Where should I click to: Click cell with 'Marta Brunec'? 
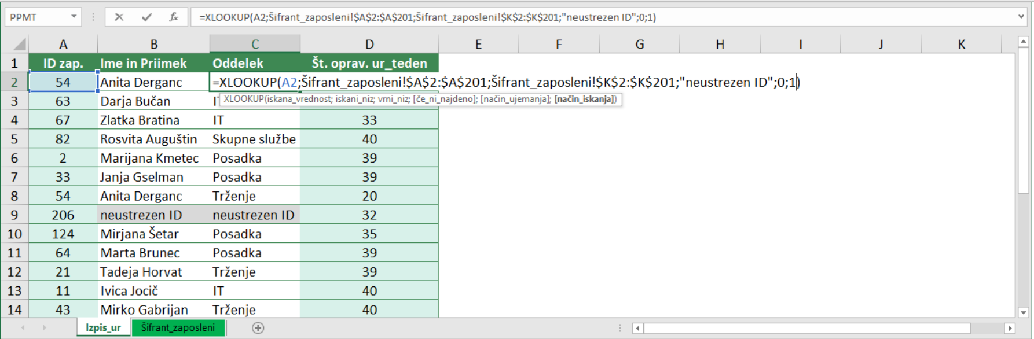coord(153,253)
